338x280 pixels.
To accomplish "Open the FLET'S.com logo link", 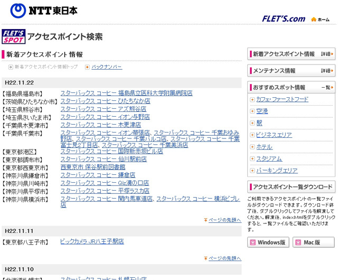I will [x=284, y=19].
